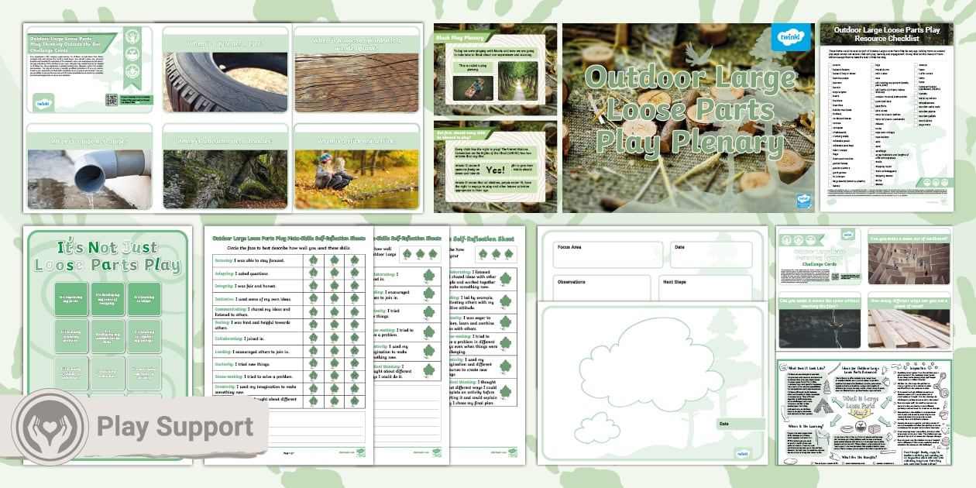Click the Twinkl logo on the observation sheet
The image size is (976, 488).
pyautogui.click(x=743, y=453)
